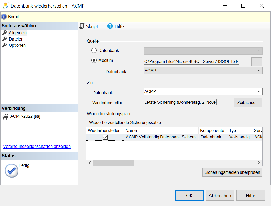Viewport: 271px width, 206px height.
Task: Click the Wiederherstellen column header
Action: (x=105, y=131)
